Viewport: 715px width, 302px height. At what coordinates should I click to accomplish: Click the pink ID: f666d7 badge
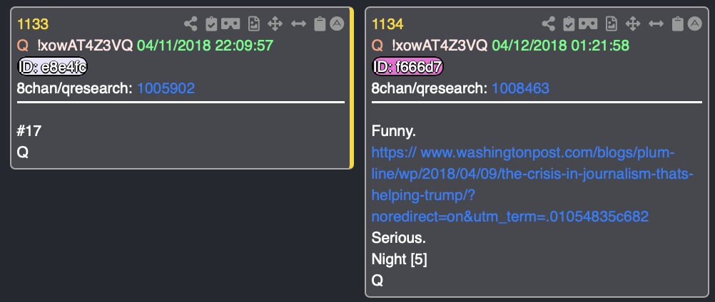[407, 67]
